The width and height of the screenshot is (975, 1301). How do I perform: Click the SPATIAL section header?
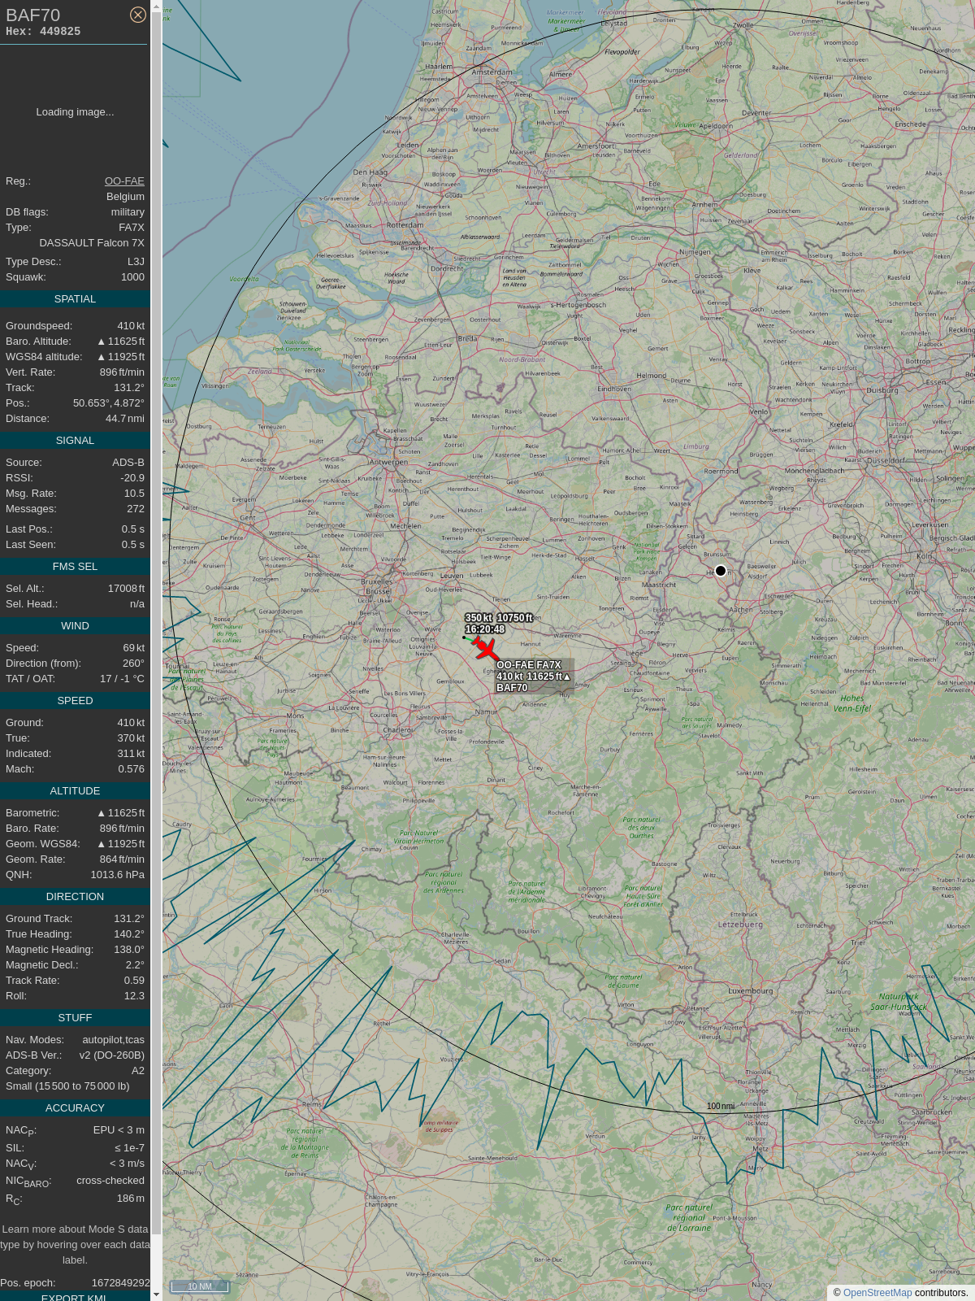(x=75, y=299)
